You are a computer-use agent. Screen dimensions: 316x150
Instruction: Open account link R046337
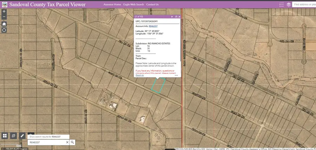(x=153, y=26)
